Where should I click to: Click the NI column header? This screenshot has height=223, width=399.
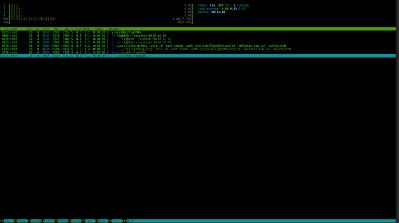pos(37,29)
